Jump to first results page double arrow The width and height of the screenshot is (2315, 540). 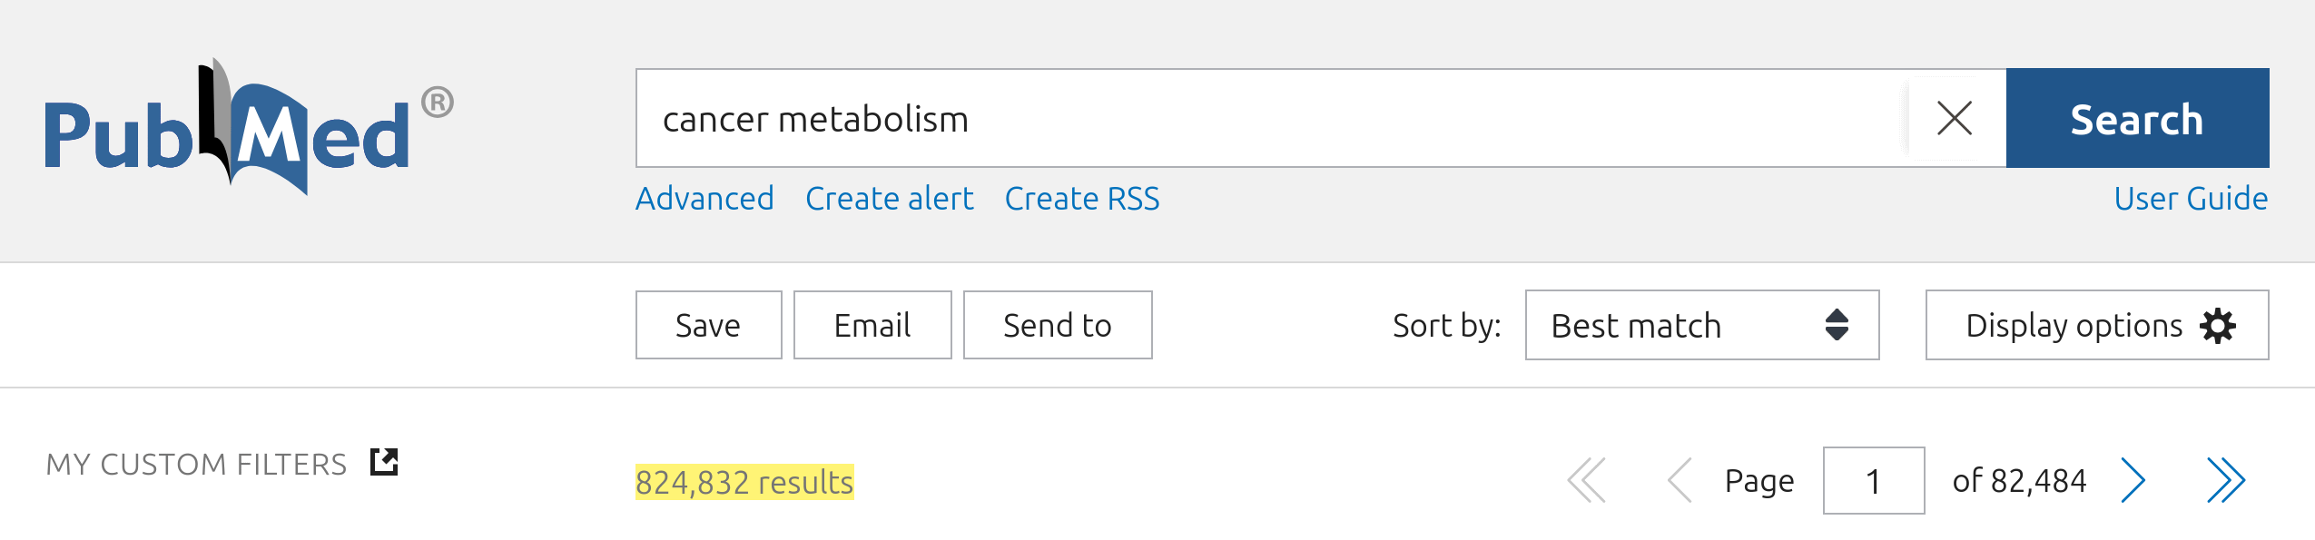tap(1587, 480)
